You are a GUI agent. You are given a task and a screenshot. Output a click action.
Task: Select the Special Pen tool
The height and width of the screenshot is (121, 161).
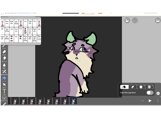(4, 72)
